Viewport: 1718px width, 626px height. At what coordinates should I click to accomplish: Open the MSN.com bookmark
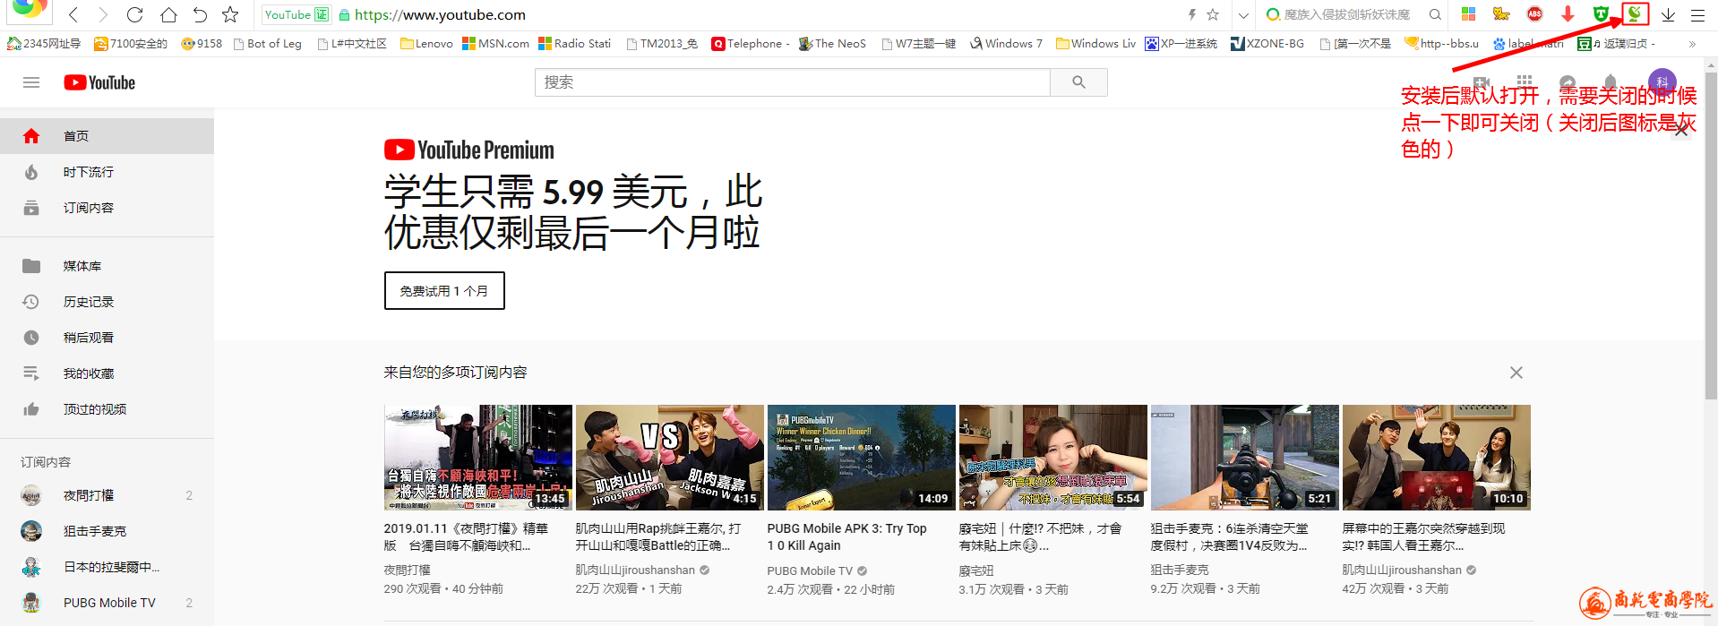495,43
